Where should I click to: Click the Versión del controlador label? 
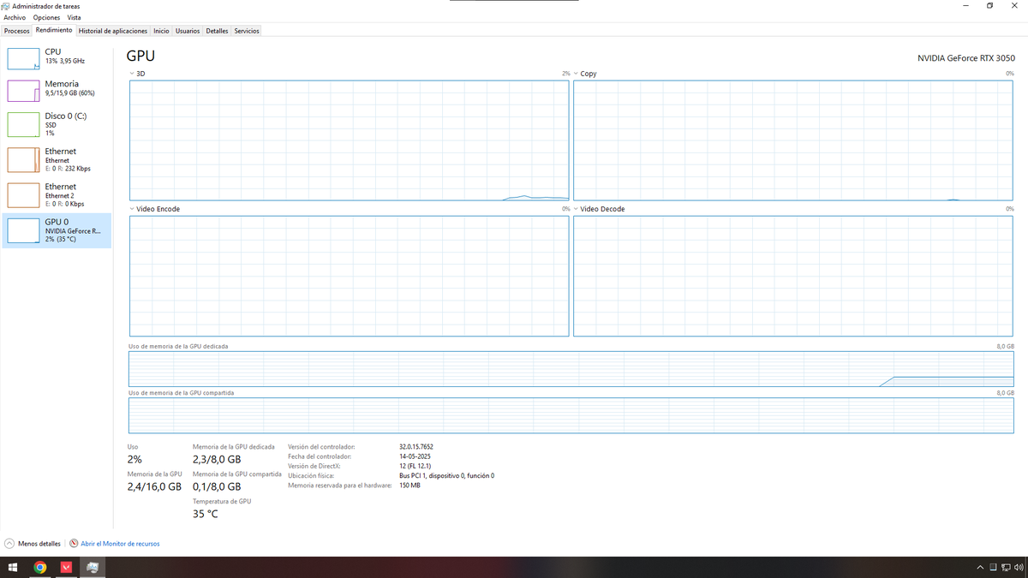click(321, 447)
